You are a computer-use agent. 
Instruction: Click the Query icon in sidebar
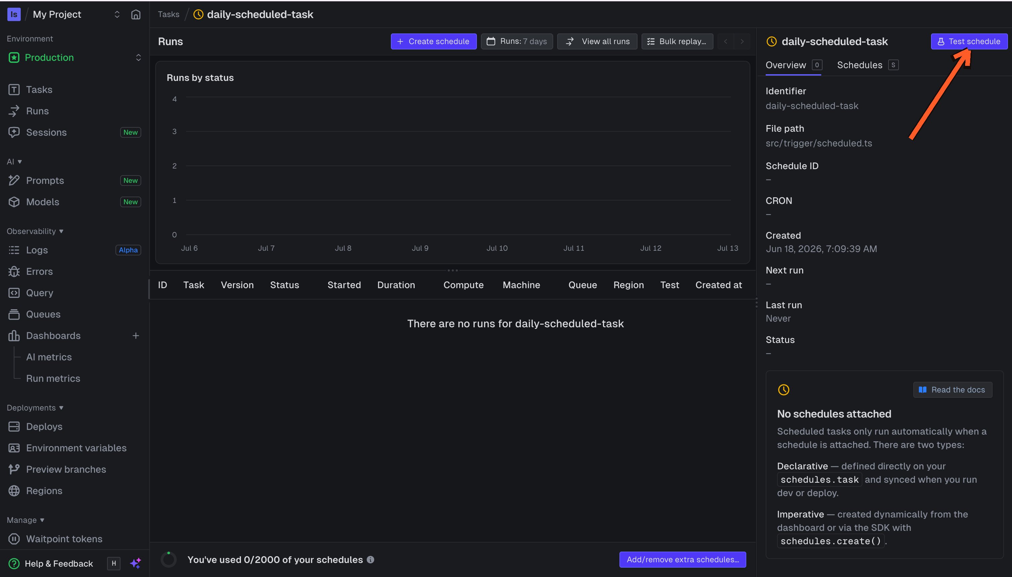pyautogui.click(x=14, y=293)
